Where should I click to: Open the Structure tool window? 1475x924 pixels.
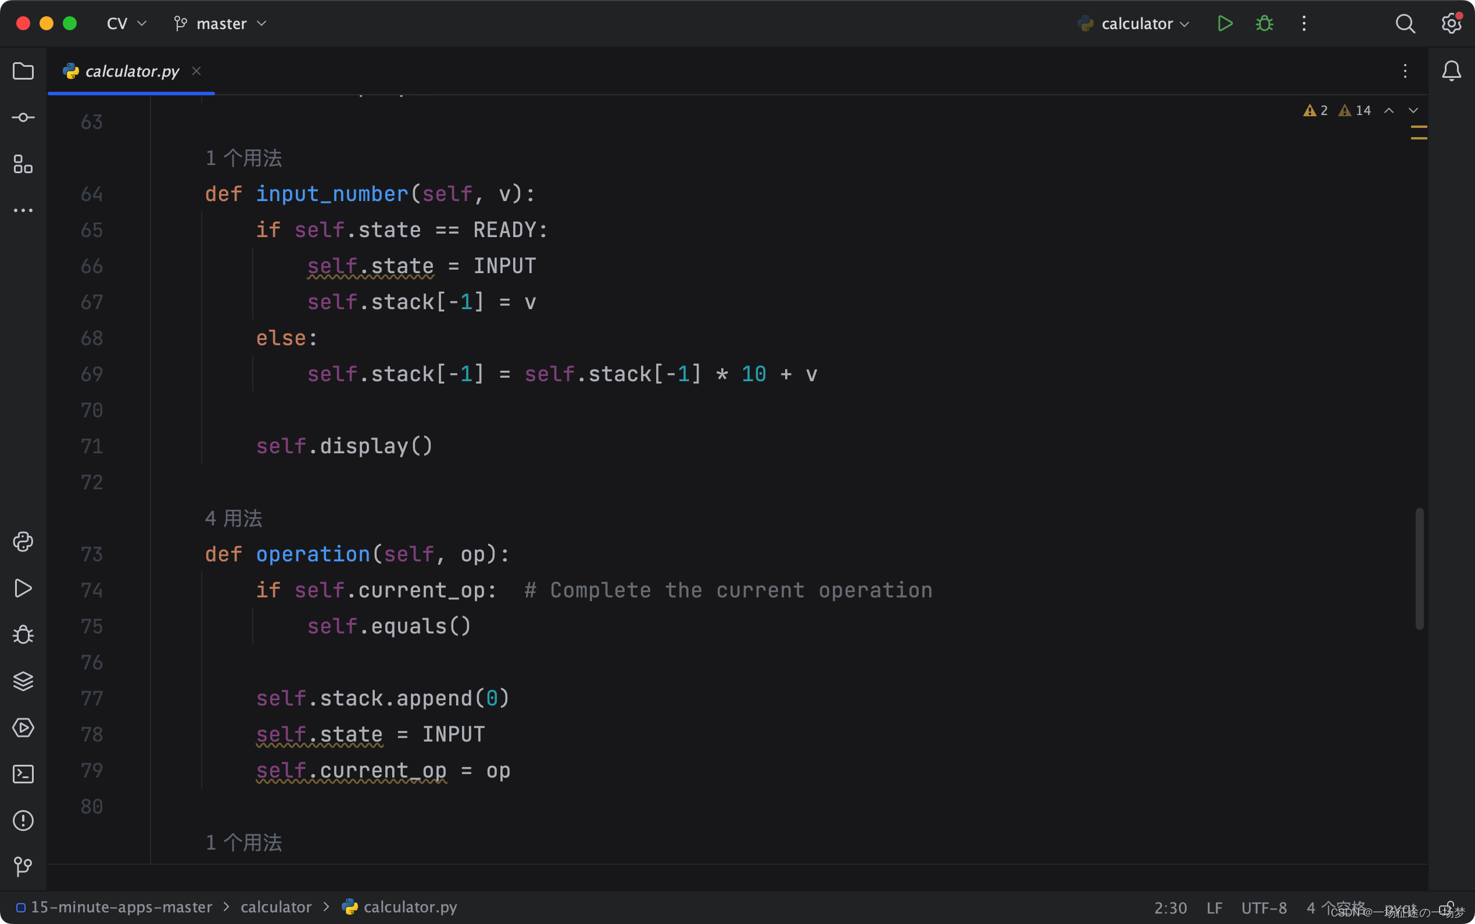point(23,164)
